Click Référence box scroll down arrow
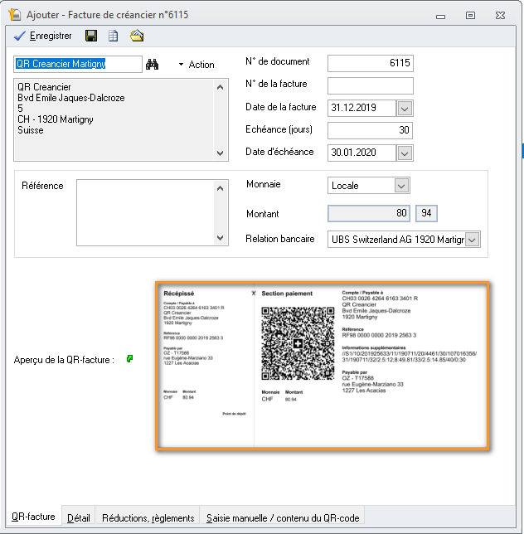Screen dimensions: 524x534 coord(220,238)
